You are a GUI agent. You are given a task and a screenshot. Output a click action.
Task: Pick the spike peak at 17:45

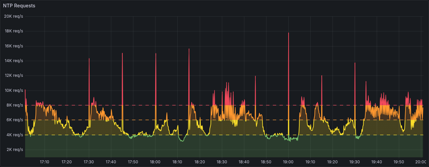(122, 53)
